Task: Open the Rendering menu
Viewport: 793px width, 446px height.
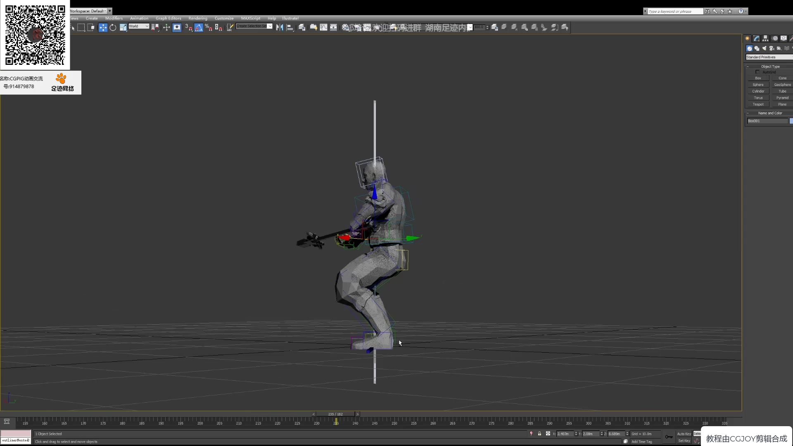Action: click(x=198, y=19)
